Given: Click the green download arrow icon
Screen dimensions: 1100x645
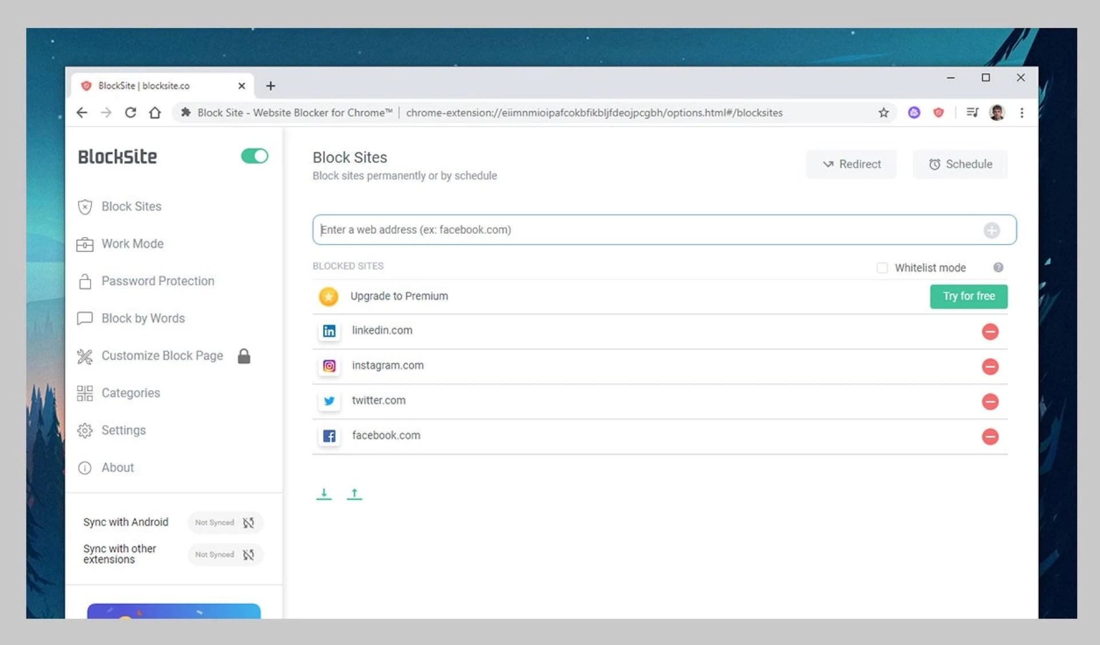Looking at the screenshot, I should pos(324,494).
